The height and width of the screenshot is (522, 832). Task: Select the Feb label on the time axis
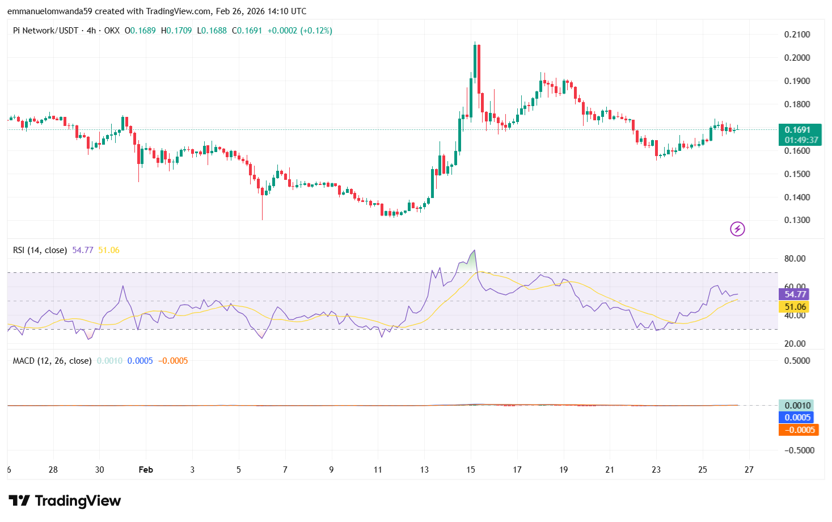[x=145, y=470]
